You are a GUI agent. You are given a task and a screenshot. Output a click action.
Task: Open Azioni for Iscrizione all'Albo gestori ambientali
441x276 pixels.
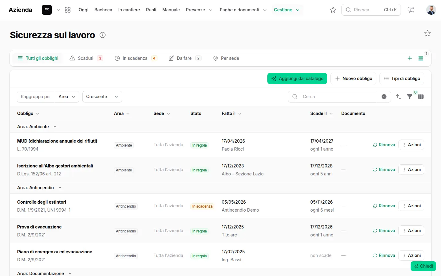coord(411,170)
